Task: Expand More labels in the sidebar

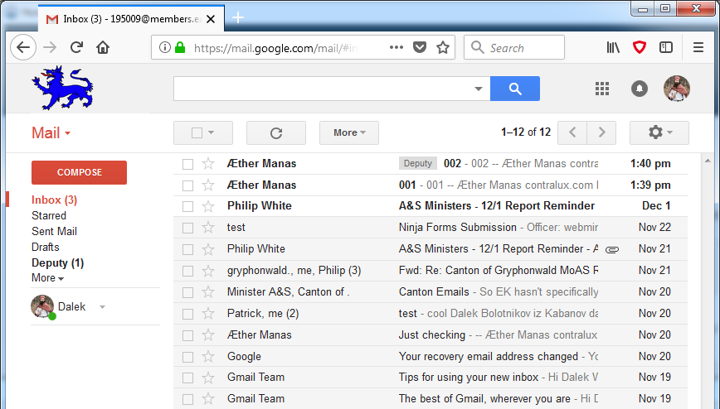Action: click(48, 278)
